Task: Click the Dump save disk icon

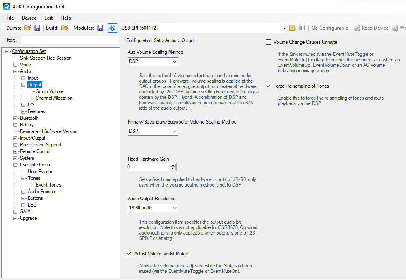Action: [37, 28]
